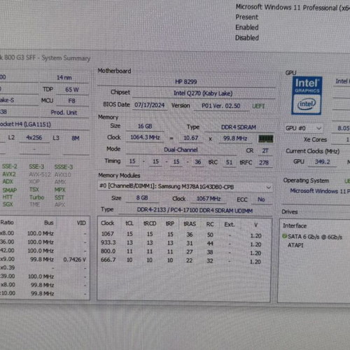This screenshot has height=350, width=350.
Task: Expand the memory module Samsung M378A1G43DB0-CPB dropdown
Action: click(x=185, y=186)
